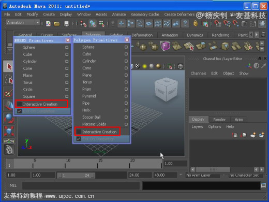Click the wireframe cube panel icon
The image size is (269, 202).
pos(180,66)
